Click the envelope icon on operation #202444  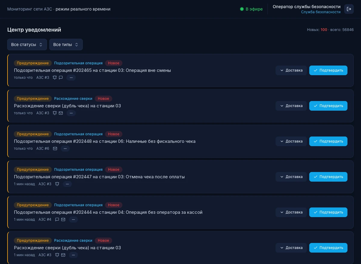coord(63,219)
